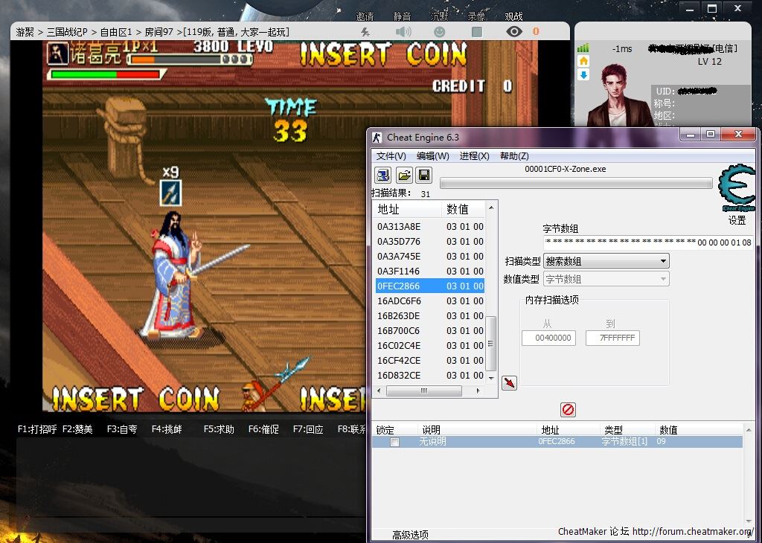
Task: Check the 锁定 checkbox for address 0FEC2866
Action: [x=395, y=442]
